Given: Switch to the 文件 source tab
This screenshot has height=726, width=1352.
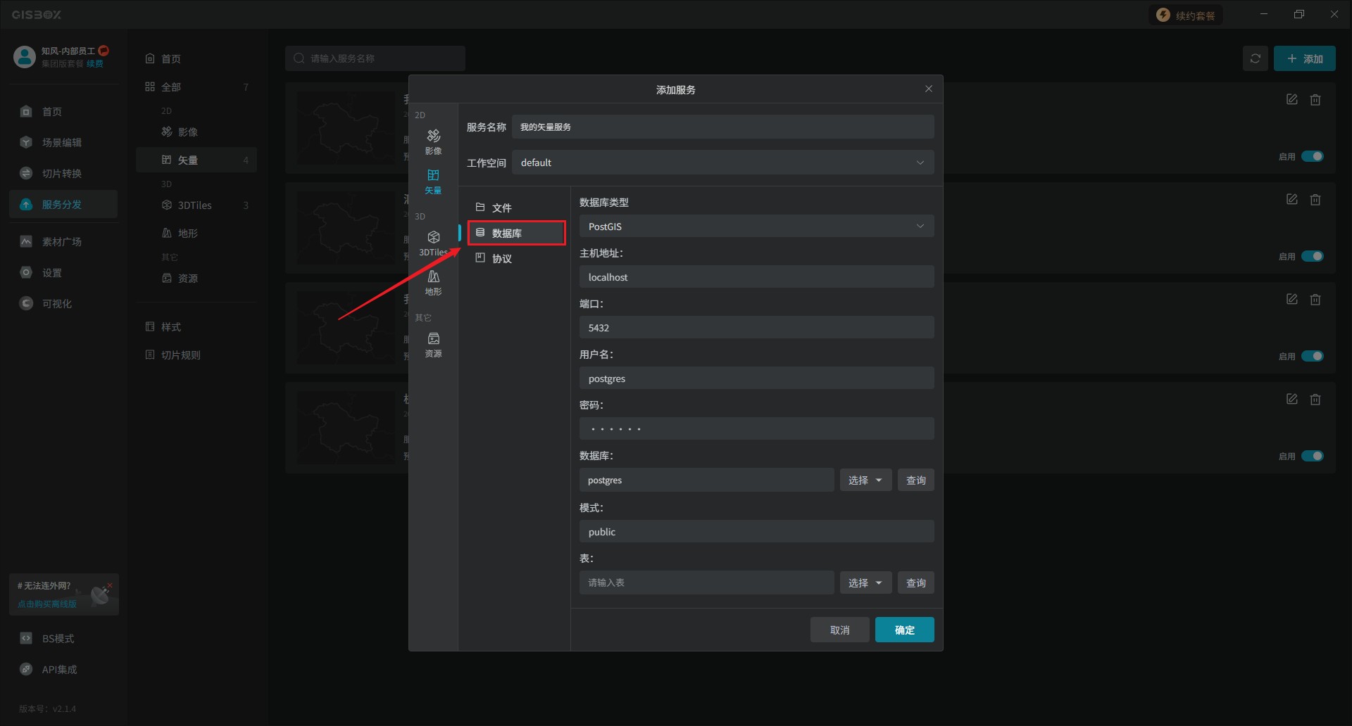Looking at the screenshot, I should (x=501, y=208).
